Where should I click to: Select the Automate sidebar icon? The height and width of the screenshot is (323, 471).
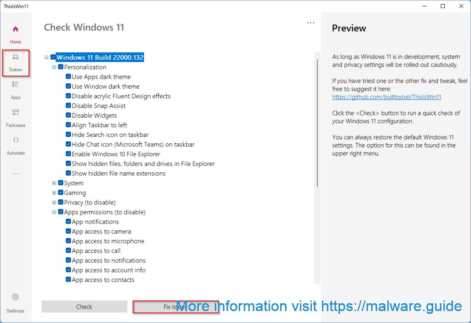(16, 145)
